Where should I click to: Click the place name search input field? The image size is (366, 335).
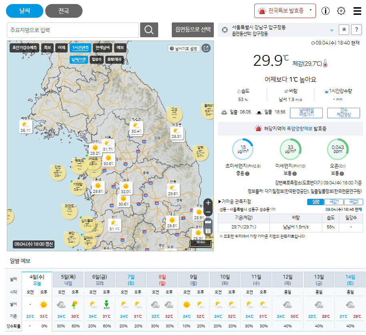pyautogui.click(x=72, y=30)
